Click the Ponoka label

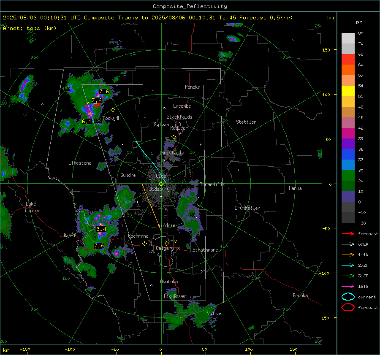pos(193,87)
